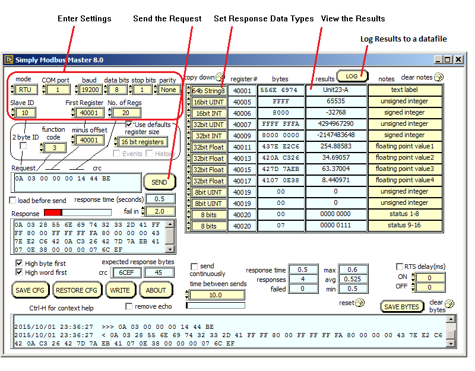Click RESTORE CFG button

[x=77, y=290]
